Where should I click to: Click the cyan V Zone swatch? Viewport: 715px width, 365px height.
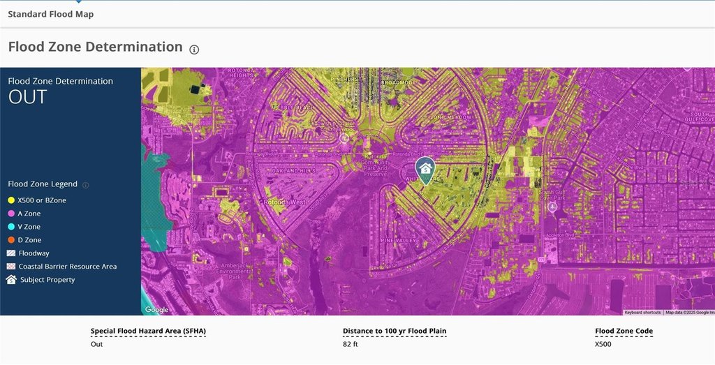tap(11, 227)
